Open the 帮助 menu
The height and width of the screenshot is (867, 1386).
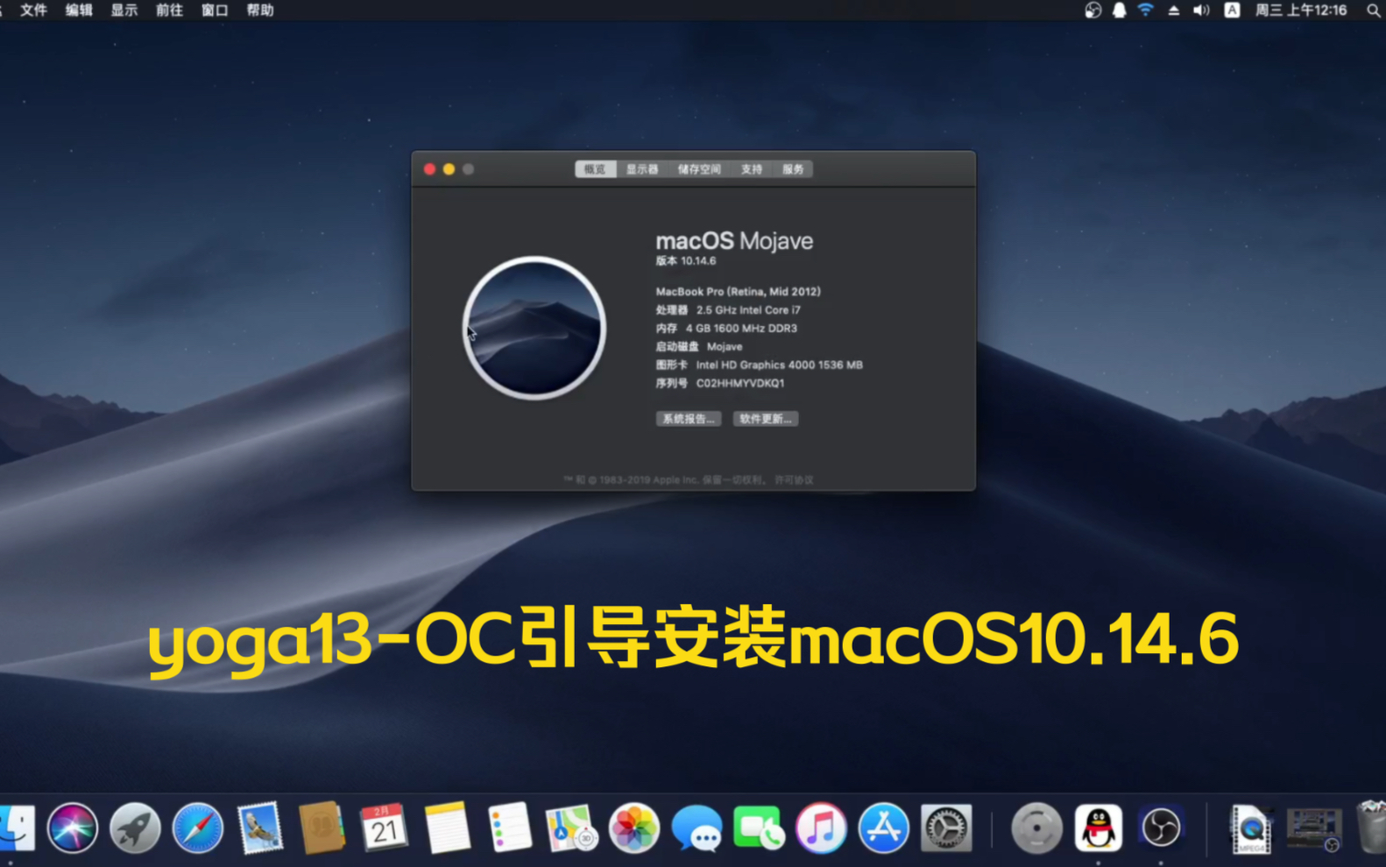(x=260, y=11)
